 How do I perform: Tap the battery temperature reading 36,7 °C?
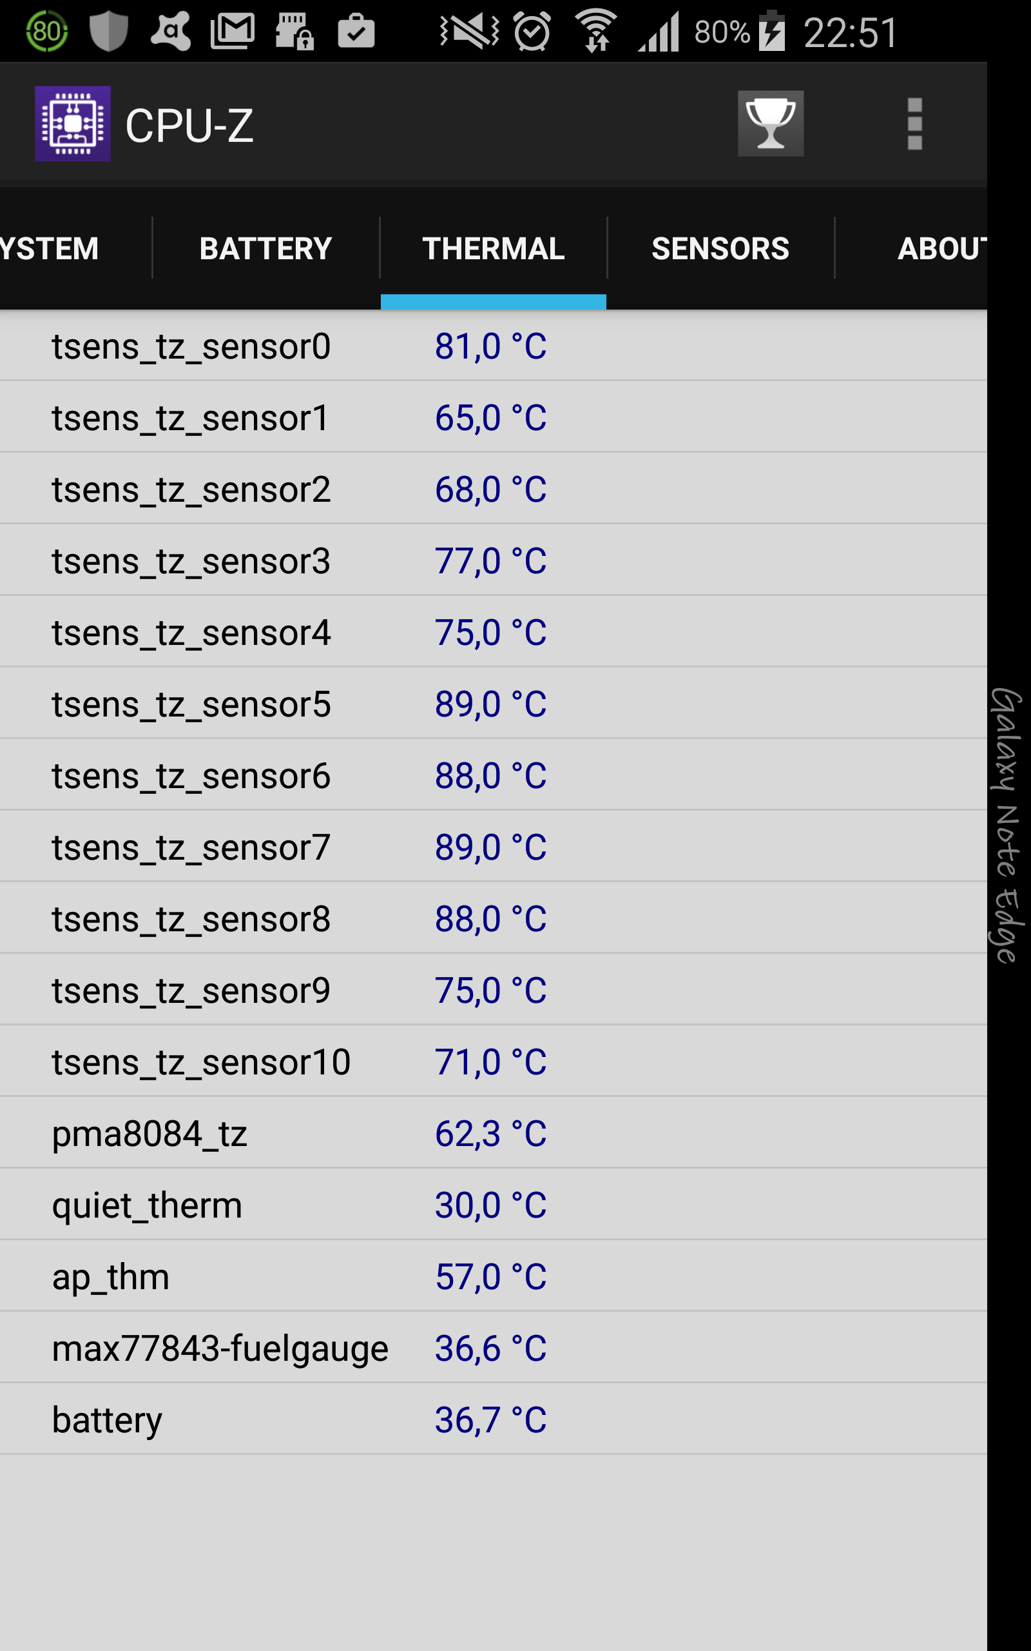click(x=490, y=1419)
